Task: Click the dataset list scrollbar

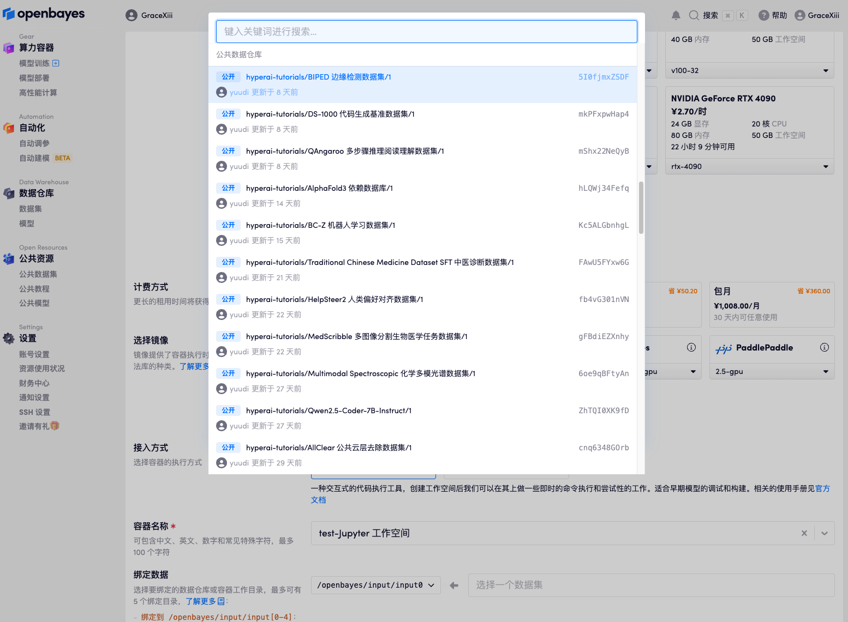Action: [641, 207]
